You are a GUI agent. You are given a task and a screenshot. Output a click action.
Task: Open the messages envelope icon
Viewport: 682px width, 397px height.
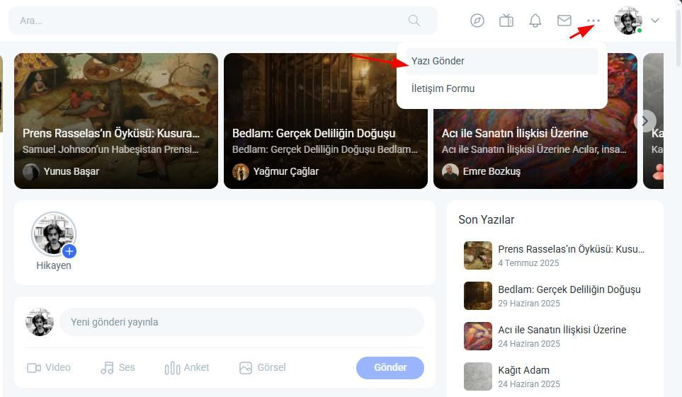pyautogui.click(x=564, y=21)
